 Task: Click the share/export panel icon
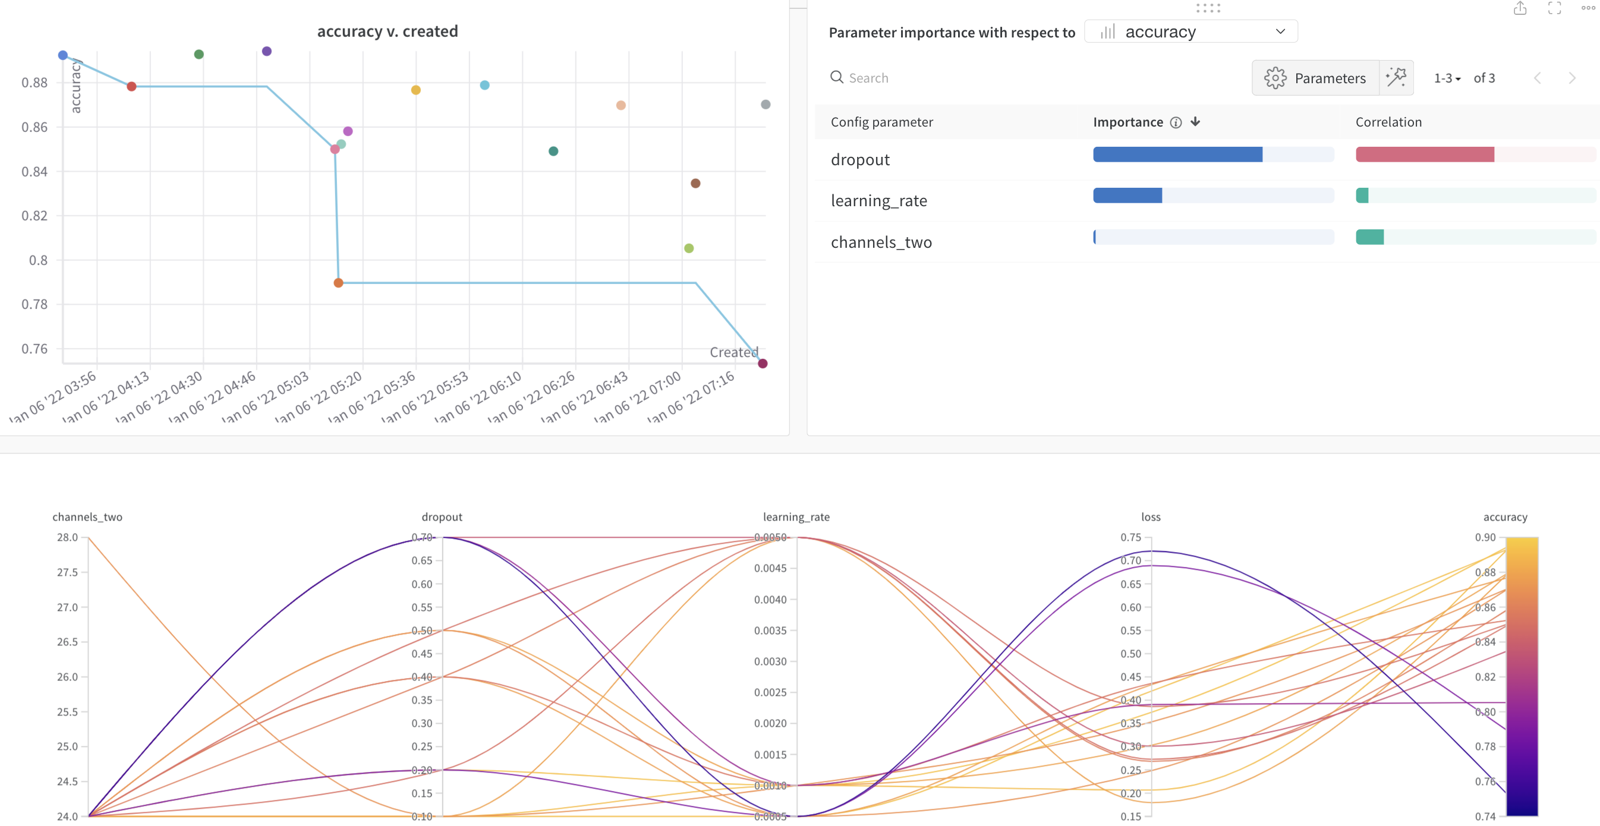(1519, 8)
